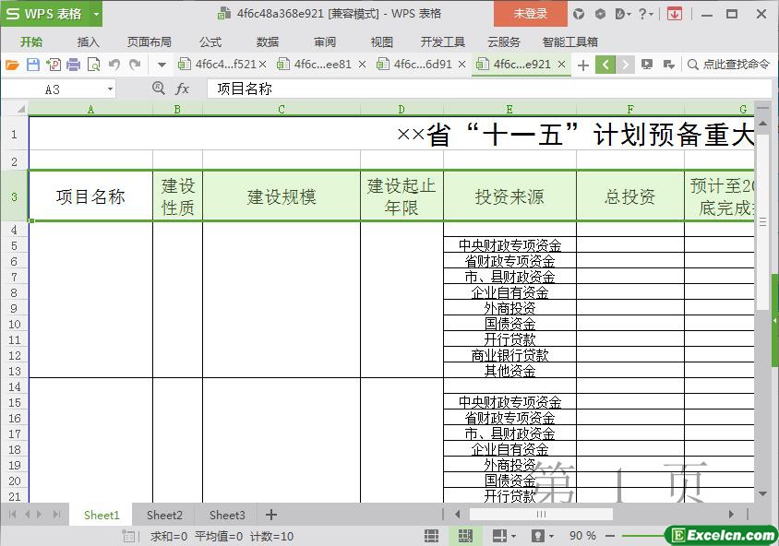Expand the quick access toolbar dropdown arrow
This screenshot has height=546, width=779.
pyautogui.click(x=162, y=65)
